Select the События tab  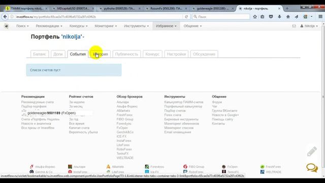(78, 54)
